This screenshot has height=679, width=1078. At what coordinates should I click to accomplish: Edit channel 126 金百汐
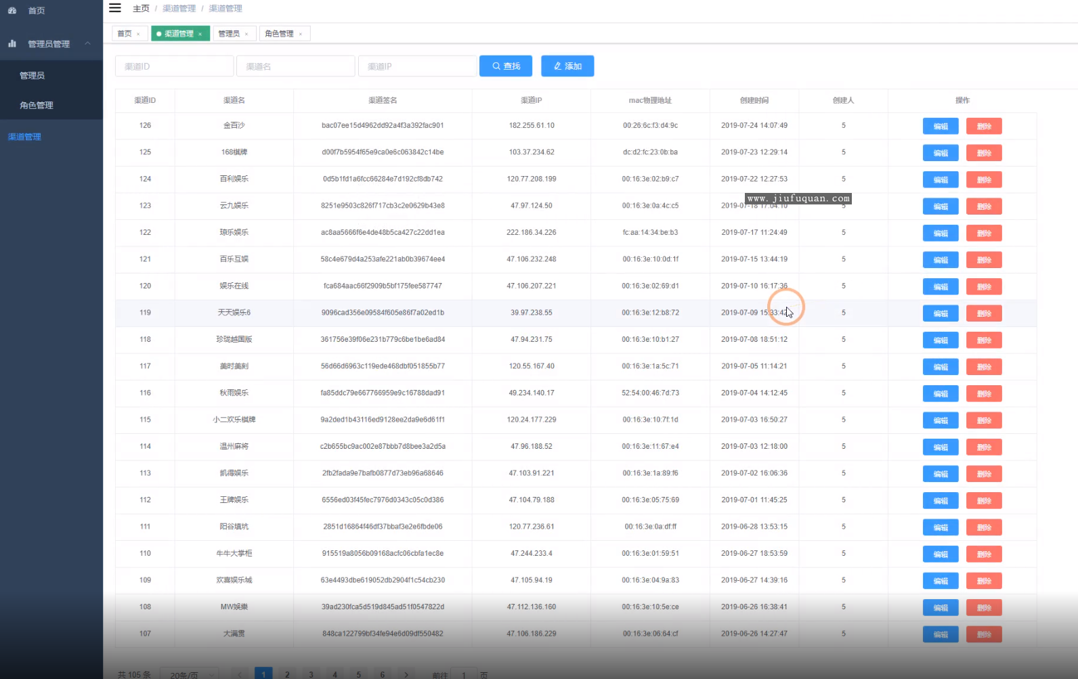point(941,127)
